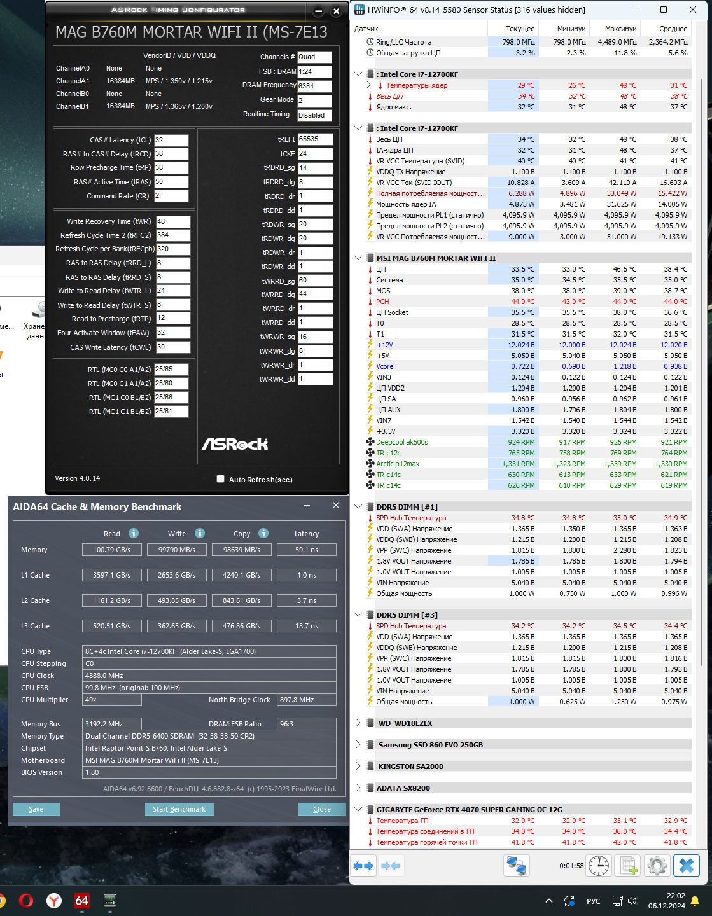Open Yandex browser from taskbar

[x=54, y=900]
